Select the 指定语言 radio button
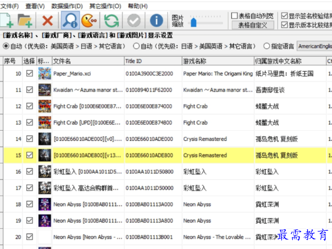 pos(267,46)
